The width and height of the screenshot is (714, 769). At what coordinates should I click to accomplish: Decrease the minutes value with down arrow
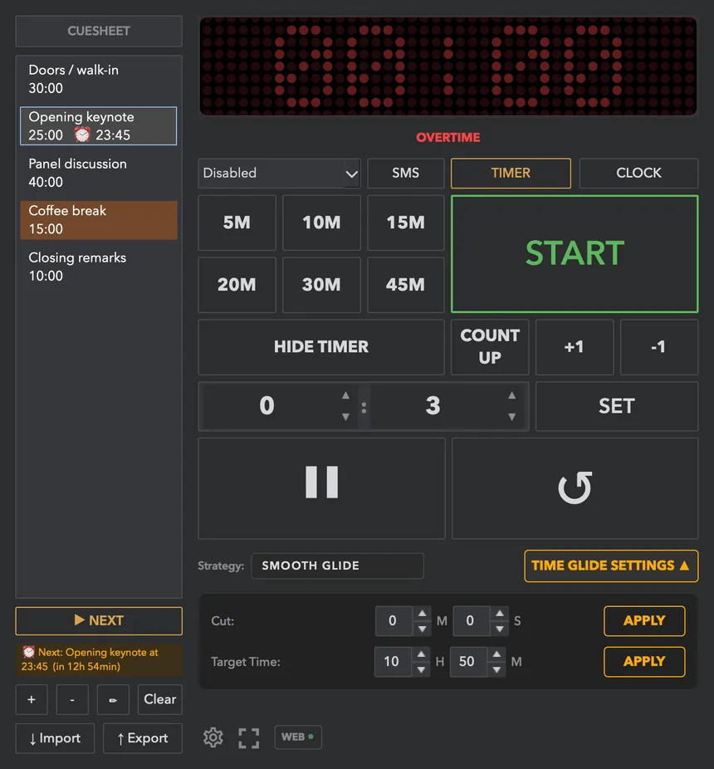click(345, 416)
